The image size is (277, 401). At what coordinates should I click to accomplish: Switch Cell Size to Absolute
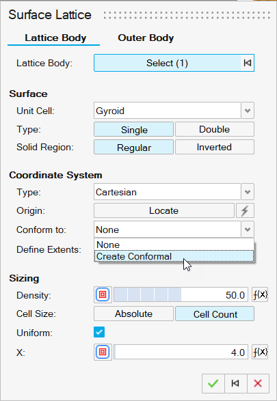pos(133,314)
